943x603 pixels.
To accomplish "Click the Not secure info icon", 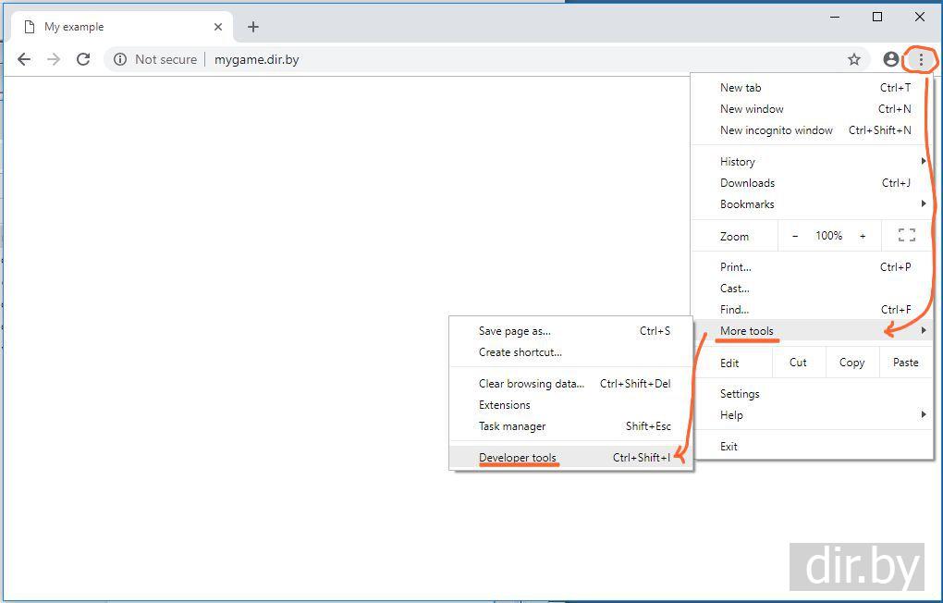I will (x=120, y=59).
